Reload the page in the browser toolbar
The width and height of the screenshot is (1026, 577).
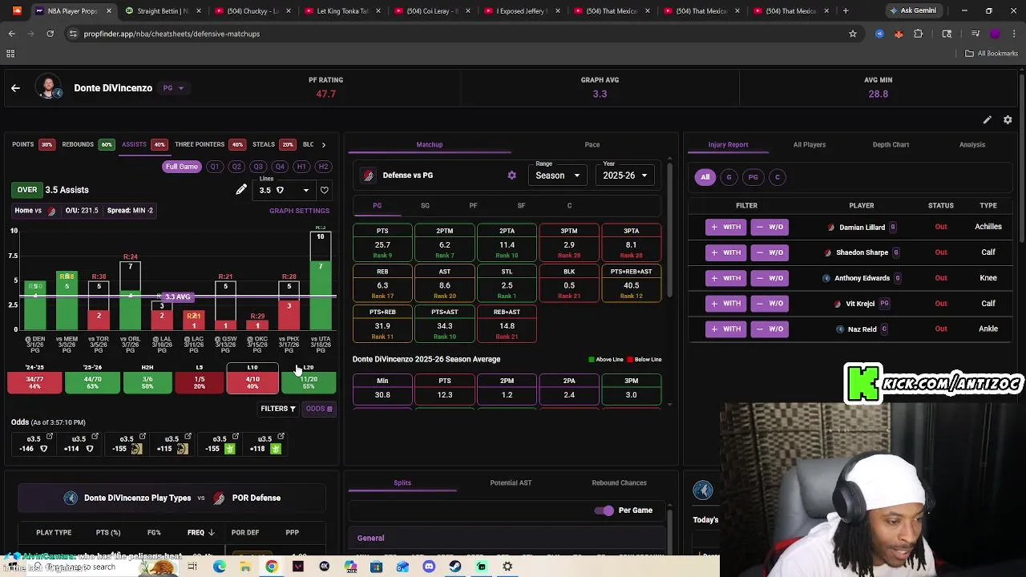click(x=50, y=34)
